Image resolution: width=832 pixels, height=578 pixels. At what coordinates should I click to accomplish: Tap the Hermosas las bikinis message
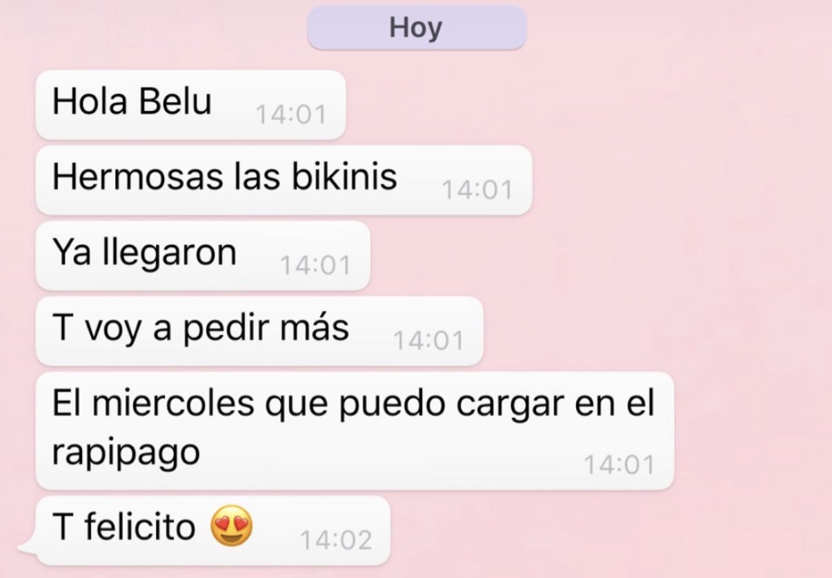284,180
